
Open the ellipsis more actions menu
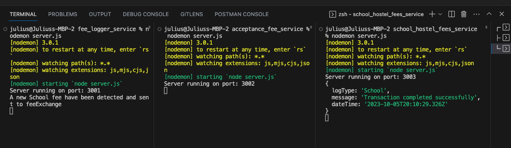click(476, 14)
